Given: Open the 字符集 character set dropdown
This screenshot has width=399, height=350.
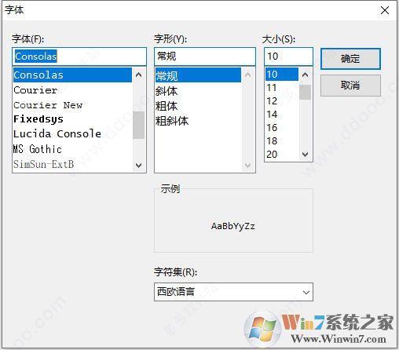Looking at the screenshot, I should (233, 292).
